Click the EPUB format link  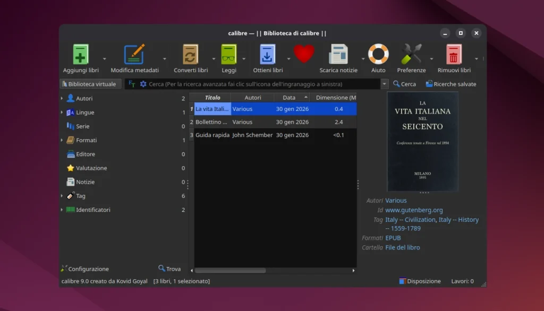[393, 238]
